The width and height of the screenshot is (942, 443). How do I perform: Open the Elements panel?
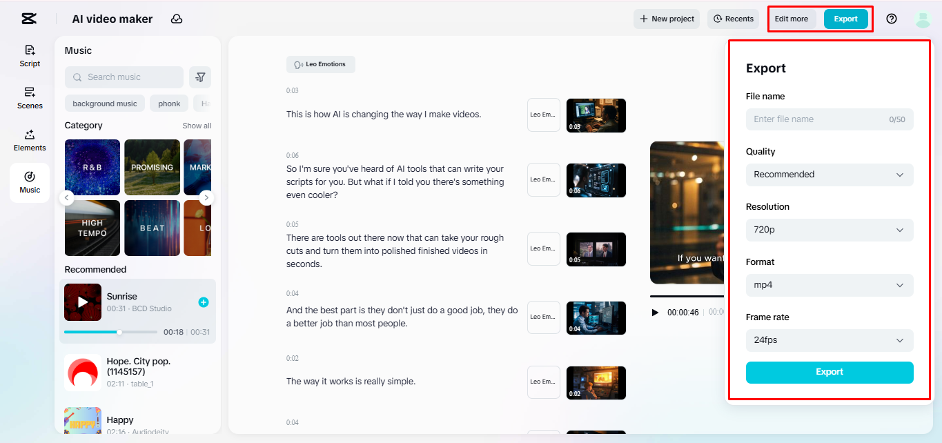click(29, 140)
